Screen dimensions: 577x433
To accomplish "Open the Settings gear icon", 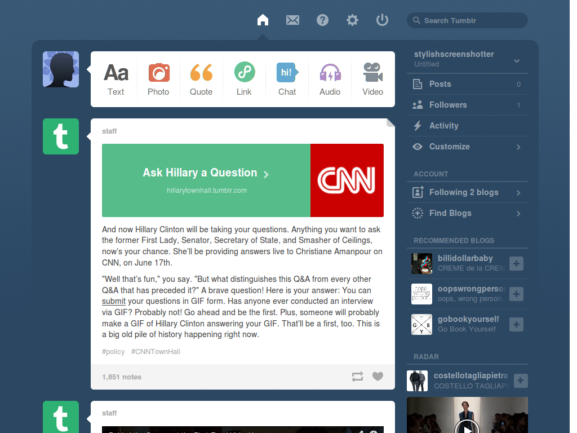I will [x=352, y=20].
